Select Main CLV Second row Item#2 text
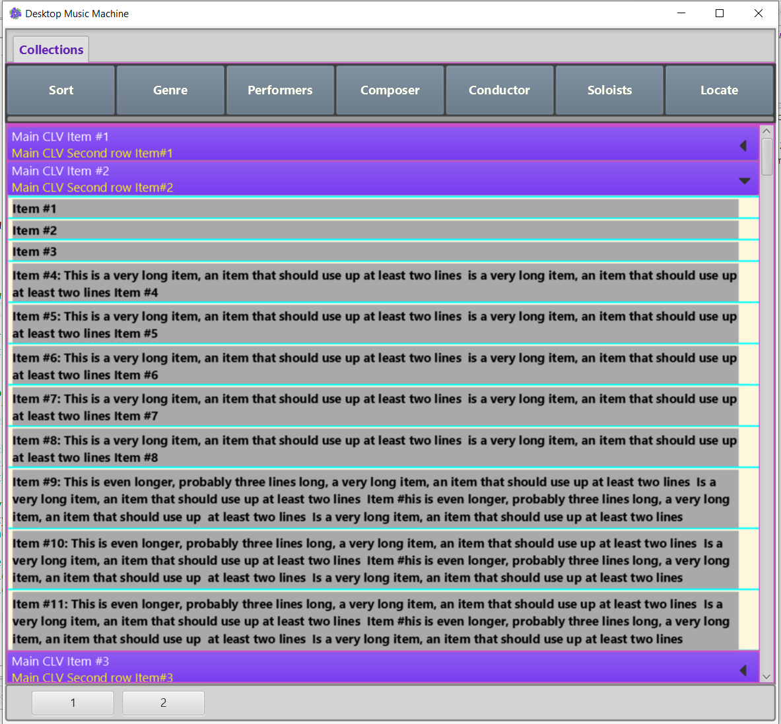781x724 pixels. 92,187
